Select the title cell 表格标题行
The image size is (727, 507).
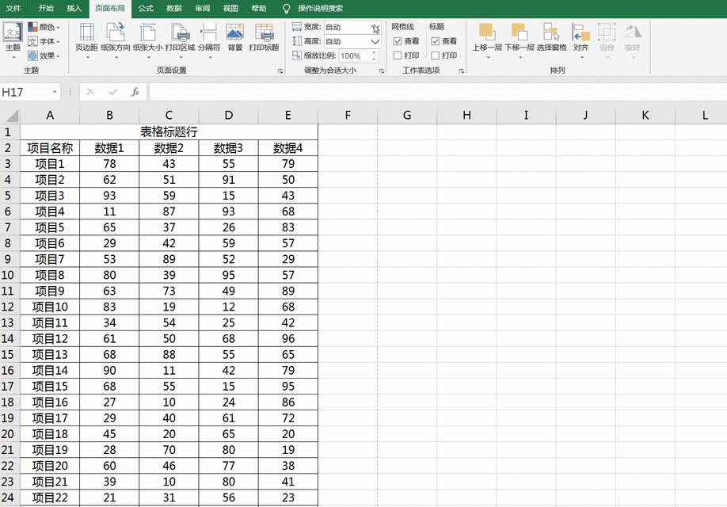pos(169,132)
